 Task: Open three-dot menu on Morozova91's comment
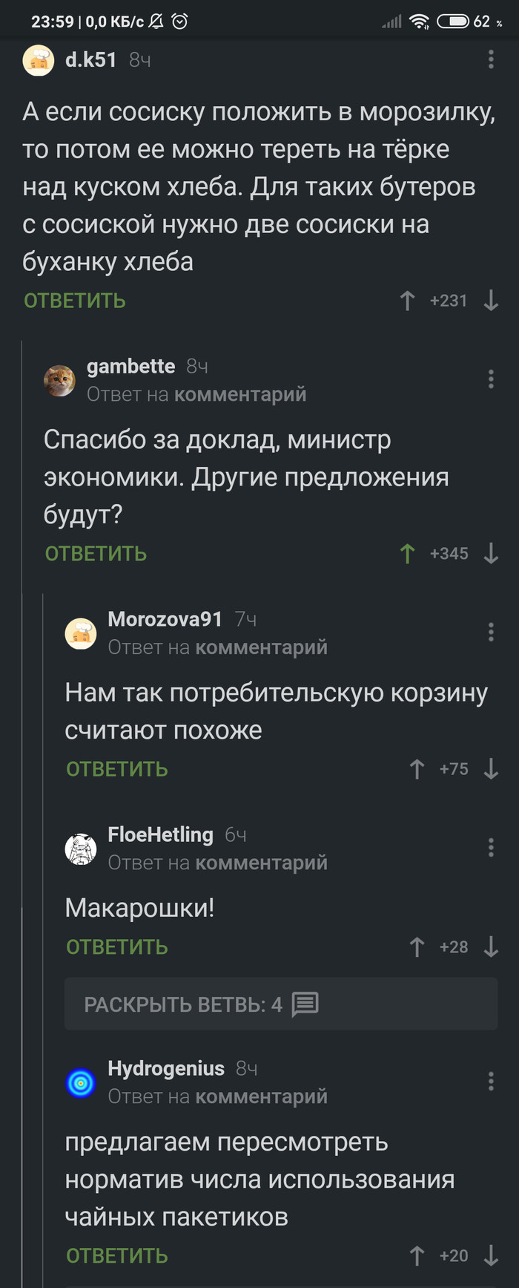[x=491, y=632]
